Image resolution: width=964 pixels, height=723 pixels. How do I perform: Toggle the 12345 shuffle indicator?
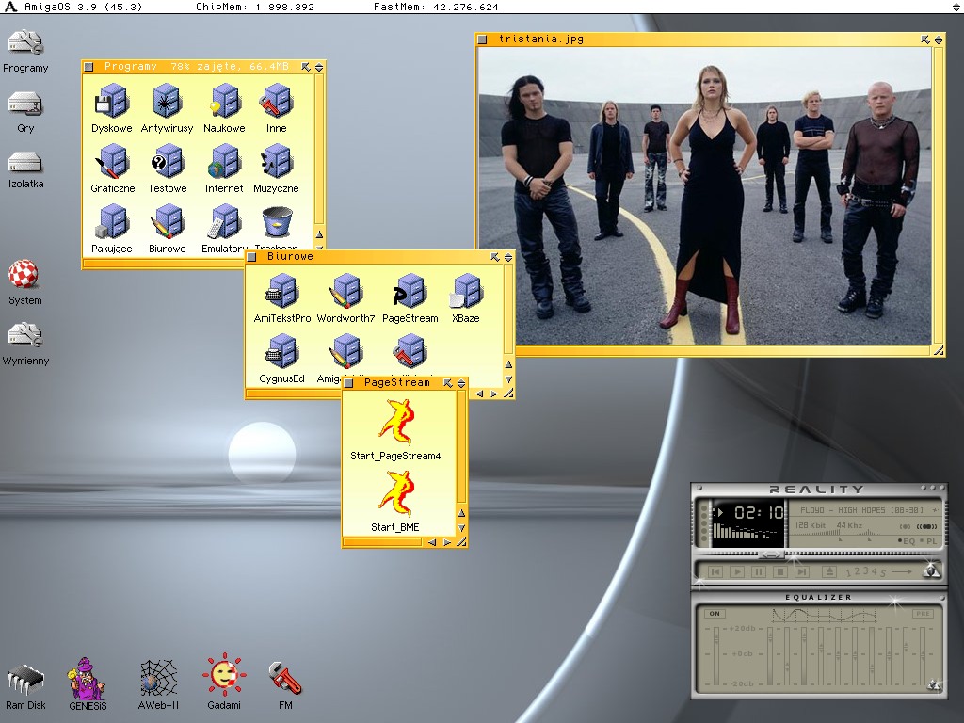pyautogui.click(x=866, y=571)
